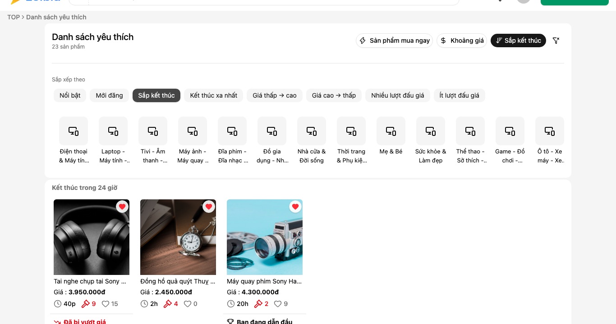Image resolution: width=616 pixels, height=324 pixels.
Task: Choose the Sắp kết thúc sort chip
Action: coord(156,95)
